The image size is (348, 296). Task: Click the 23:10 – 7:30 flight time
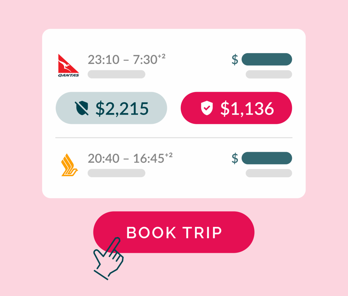[x=122, y=60]
